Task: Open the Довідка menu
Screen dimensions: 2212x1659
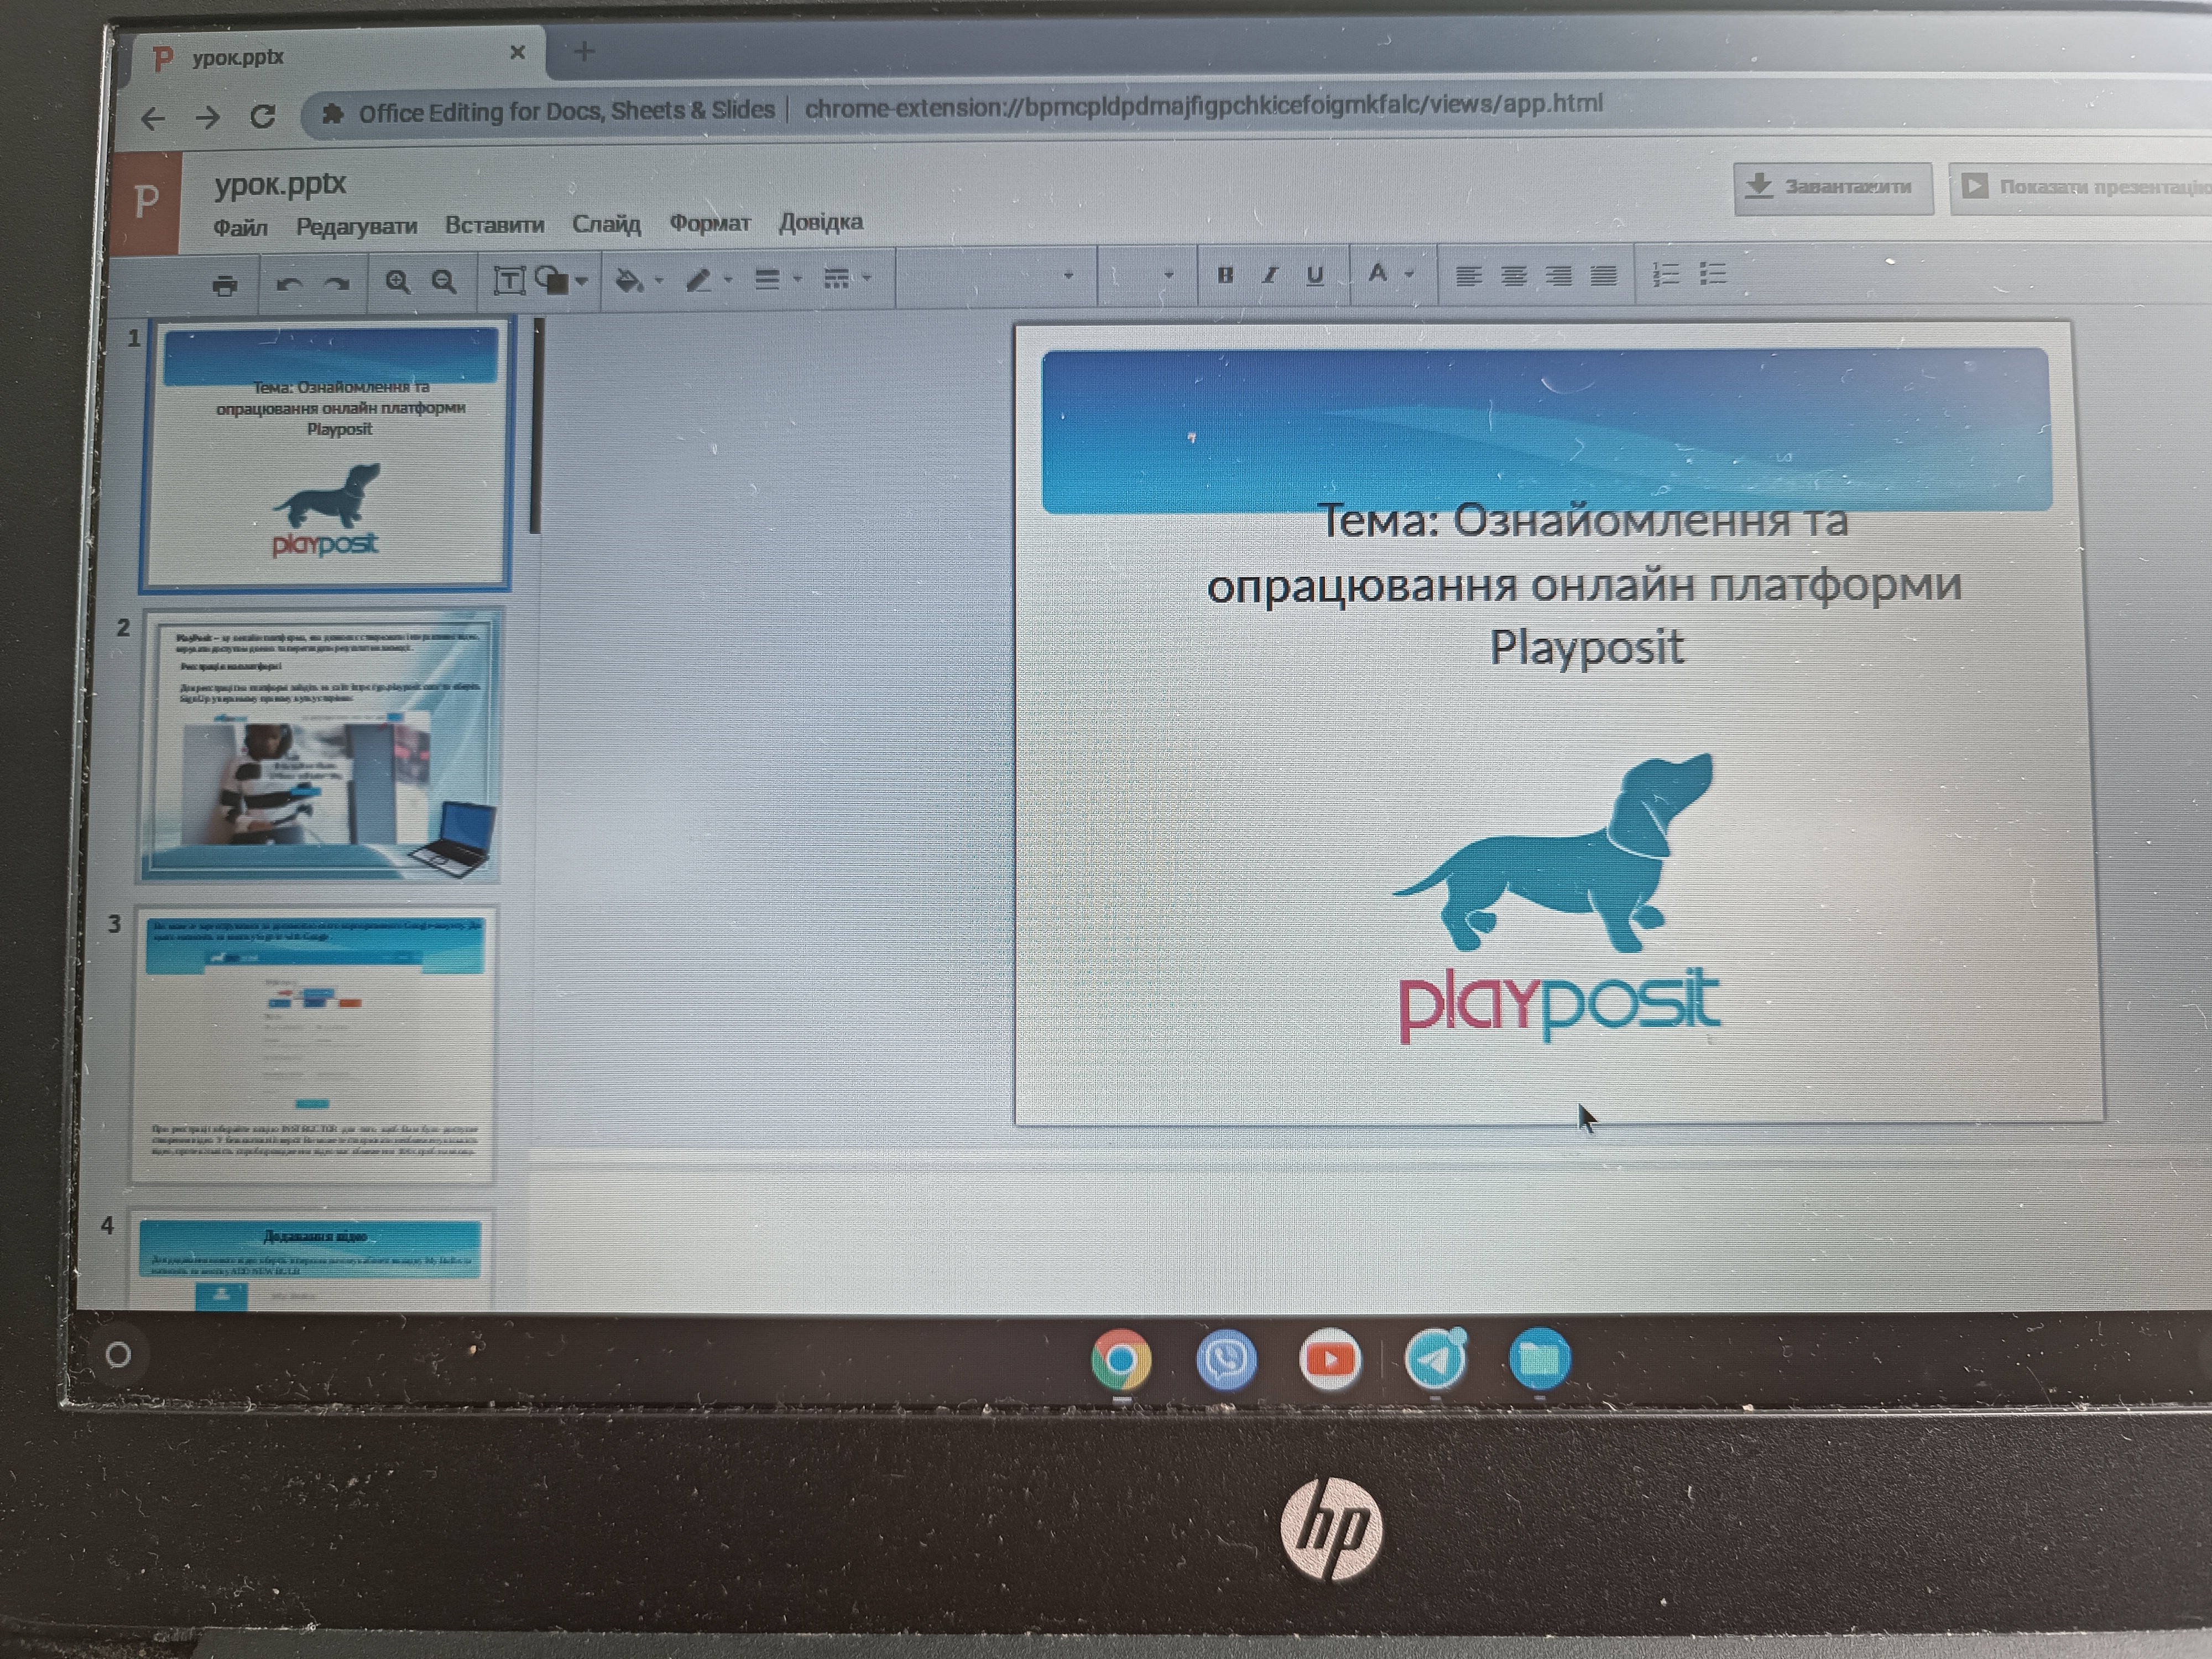Action: coord(821,222)
